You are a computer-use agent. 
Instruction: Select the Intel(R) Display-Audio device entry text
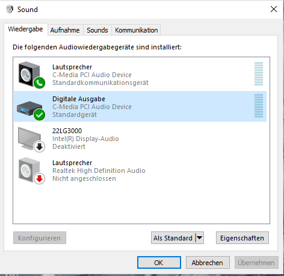[x=85, y=139]
